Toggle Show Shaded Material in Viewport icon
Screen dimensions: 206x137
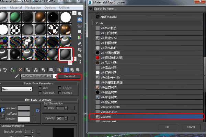click(59, 70)
